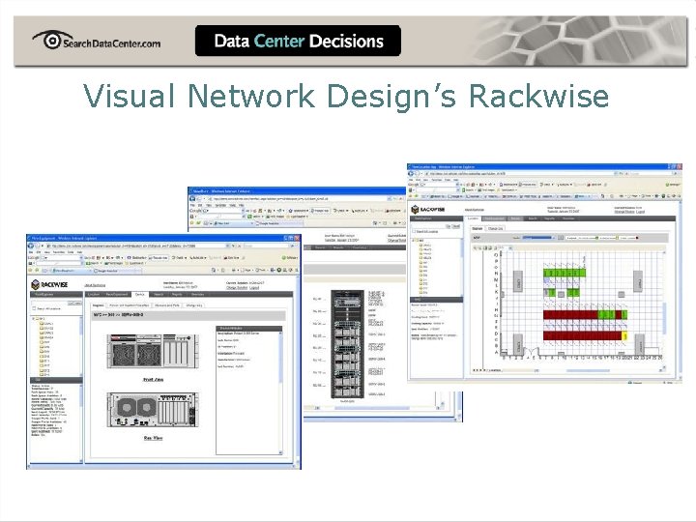696x522 pixels.
Task: Click the Logout link in the Device window
Action: coord(254,288)
